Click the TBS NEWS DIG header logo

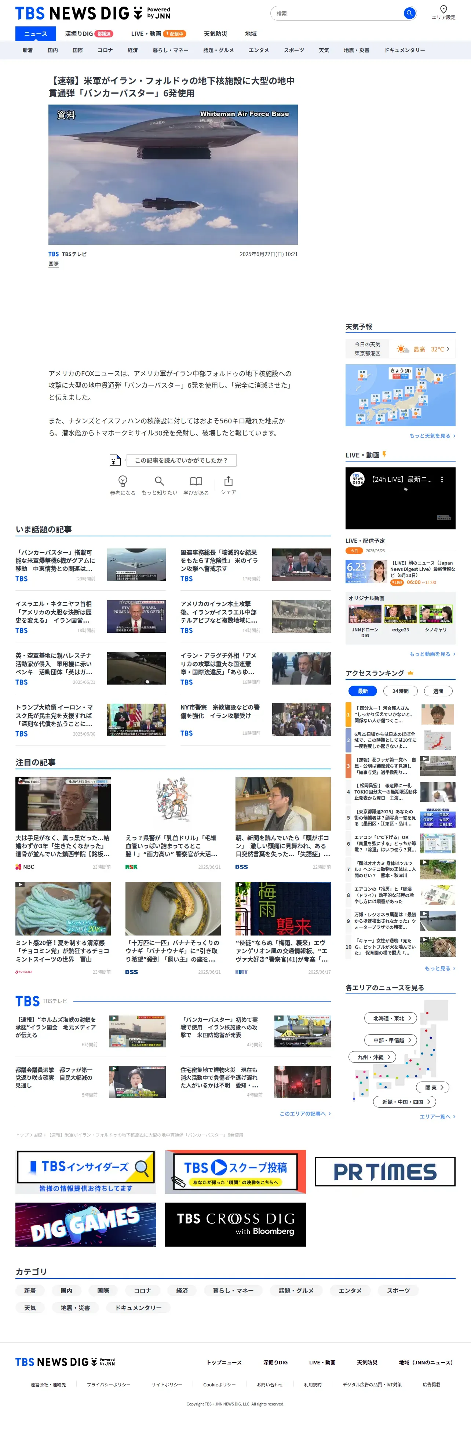[x=92, y=13]
